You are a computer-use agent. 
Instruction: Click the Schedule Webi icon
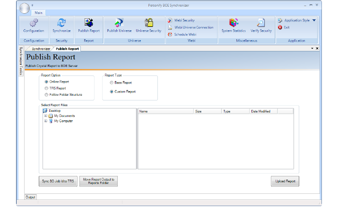(x=170, y=34)
